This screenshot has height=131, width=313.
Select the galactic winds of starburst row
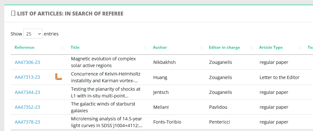[162, 107]
